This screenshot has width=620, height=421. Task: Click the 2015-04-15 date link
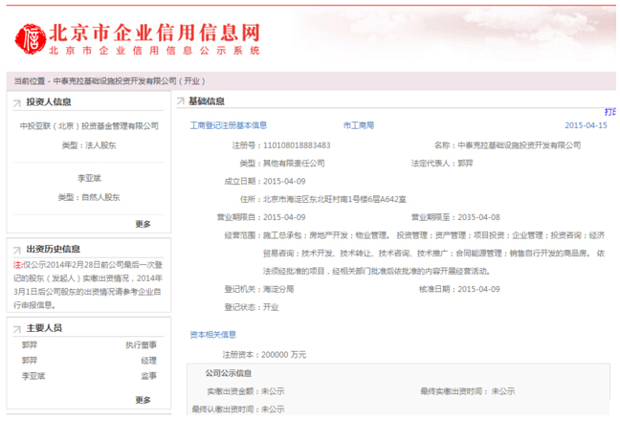tap(586, 125)
